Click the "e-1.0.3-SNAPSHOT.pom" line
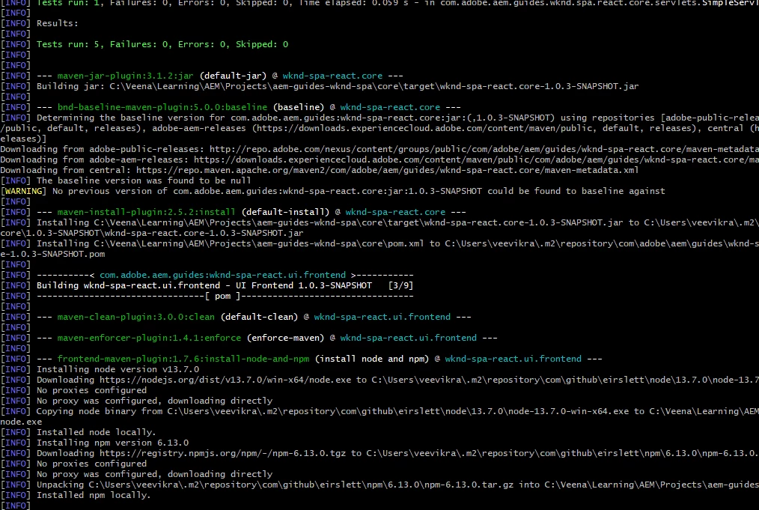Image resolution: width=759 pixels, height=510 pixels. pos(52,255)
